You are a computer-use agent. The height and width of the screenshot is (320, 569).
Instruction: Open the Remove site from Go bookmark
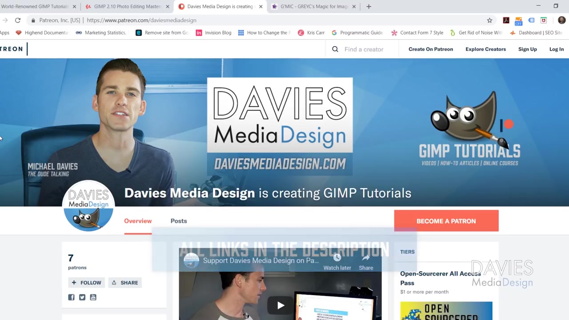point(162,32)
